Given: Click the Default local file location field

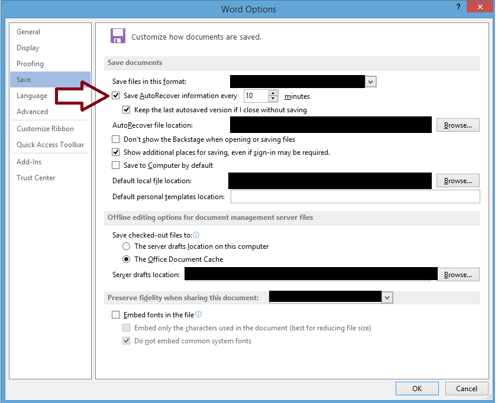Looking at the screenshot, I should [329, 181].
